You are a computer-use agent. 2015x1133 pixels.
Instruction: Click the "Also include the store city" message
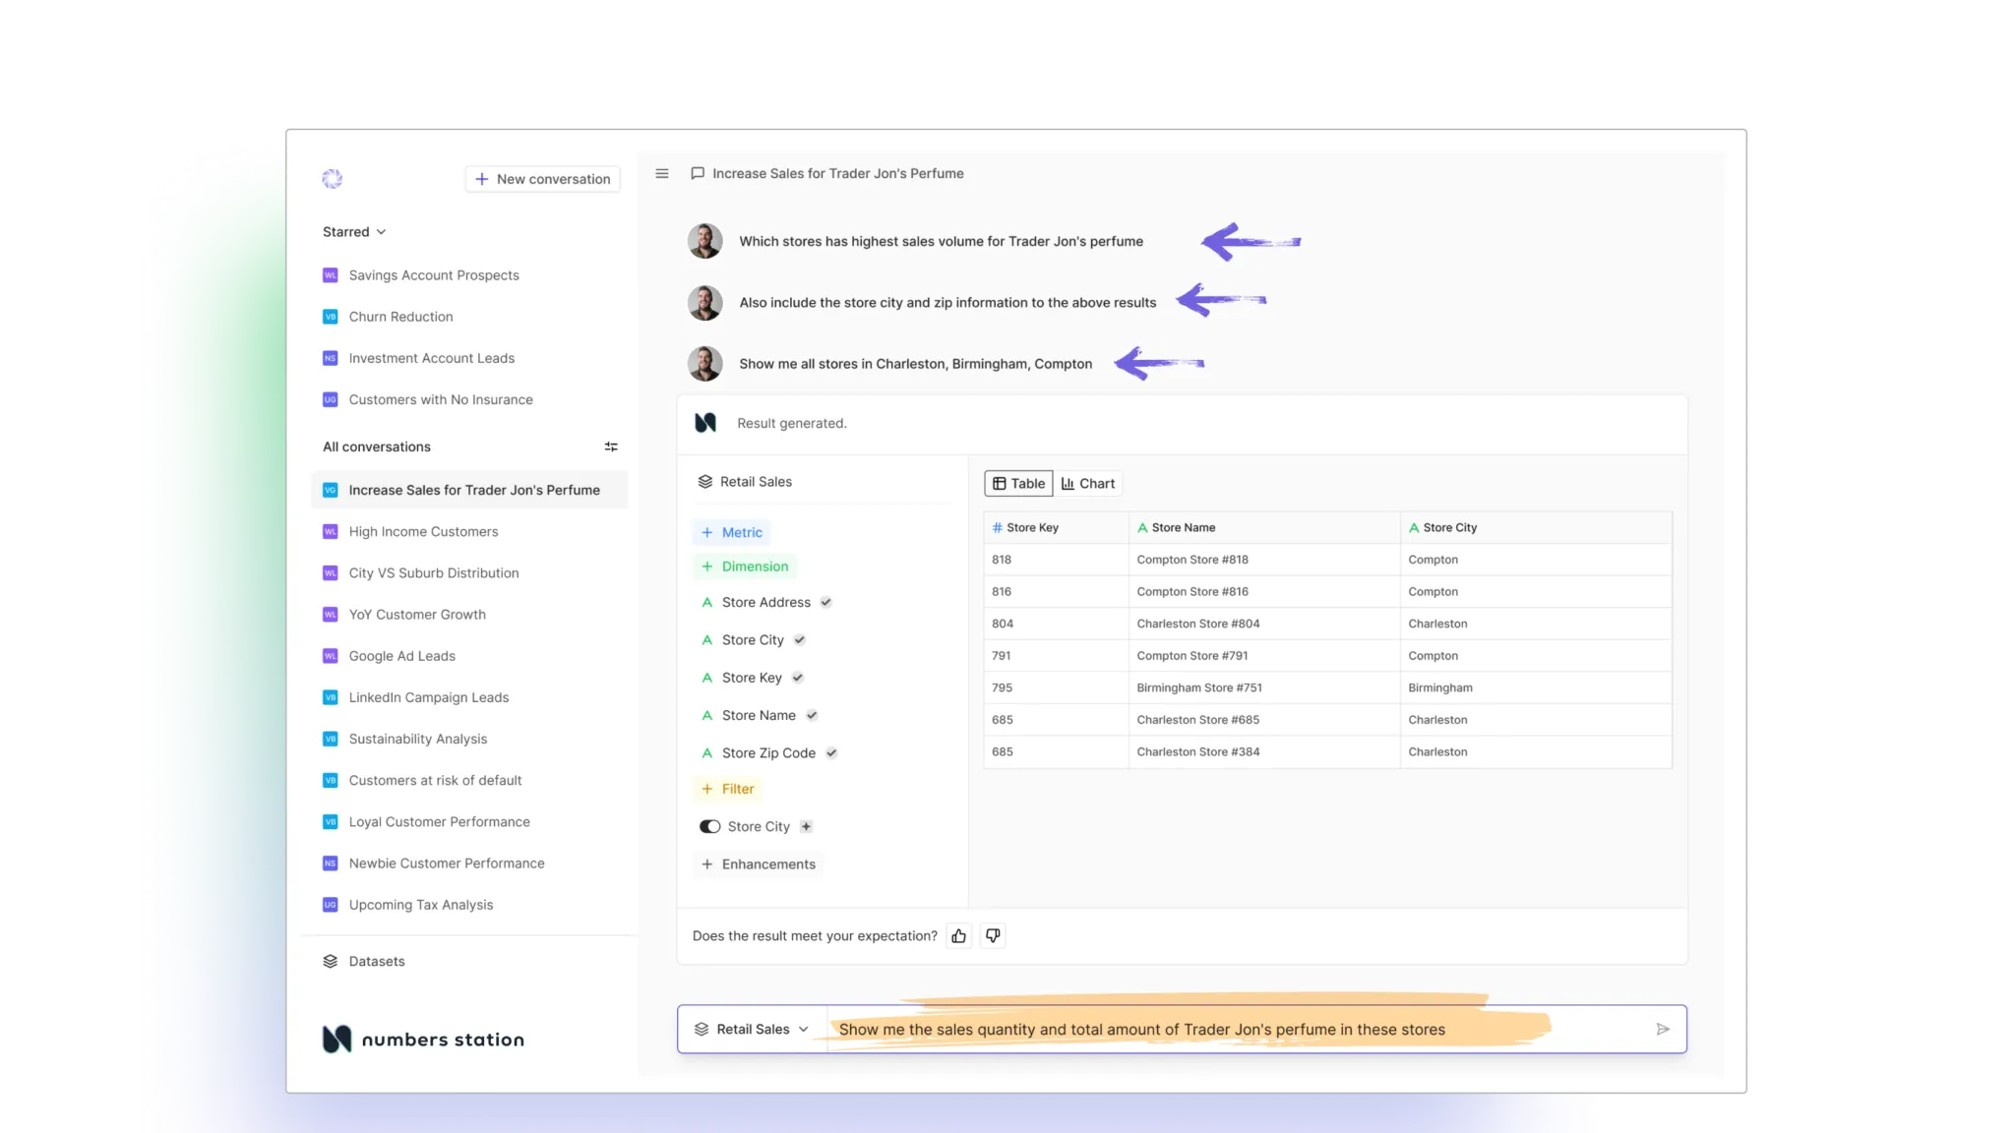947,302
